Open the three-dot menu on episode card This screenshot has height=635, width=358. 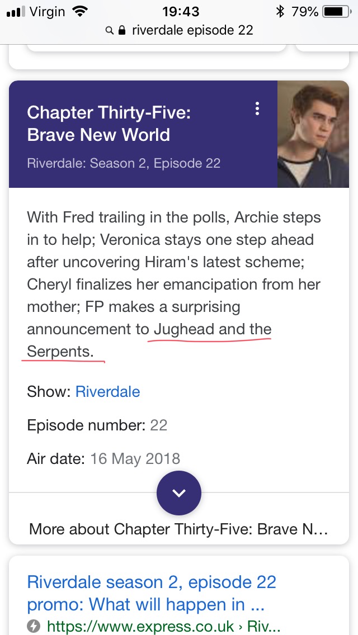pos(257,108)
